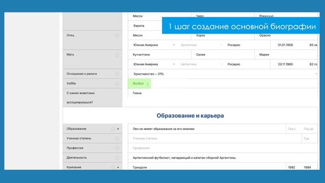This screenshot has width=325, height=183.
Task: Open mother's Аргентина country dropdown
Action: (201, 65)
